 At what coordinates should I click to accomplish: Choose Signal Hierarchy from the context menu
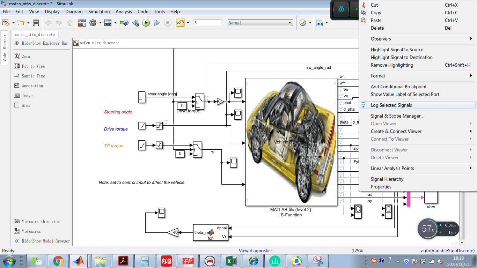[387, 179]
